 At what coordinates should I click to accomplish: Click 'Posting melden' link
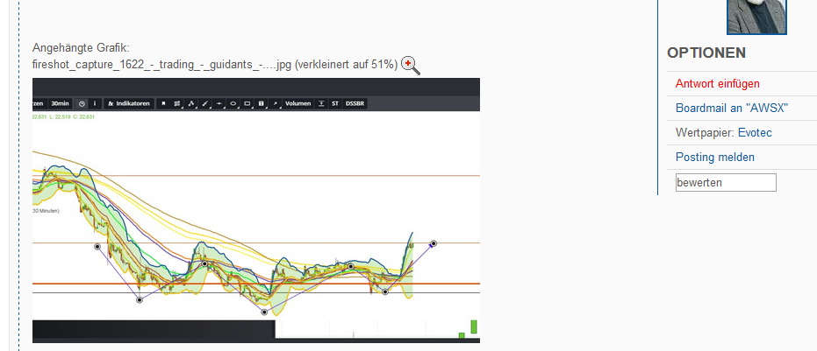click(715, 157)
